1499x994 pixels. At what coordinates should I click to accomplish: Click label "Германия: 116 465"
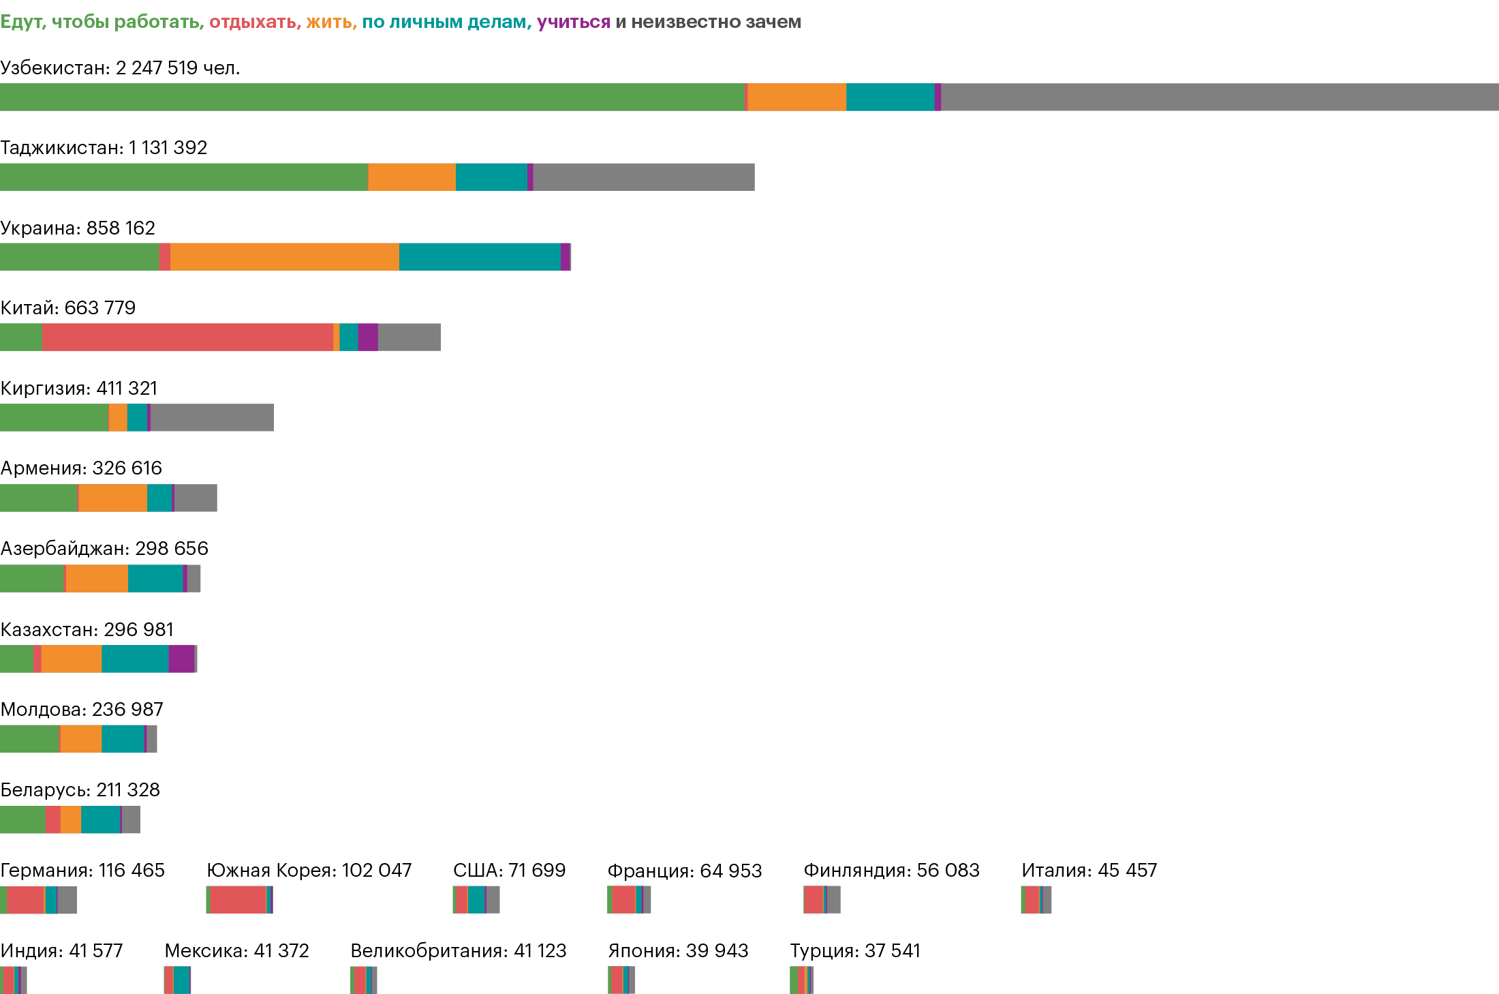pyautogui.click(x=82, y=870)
